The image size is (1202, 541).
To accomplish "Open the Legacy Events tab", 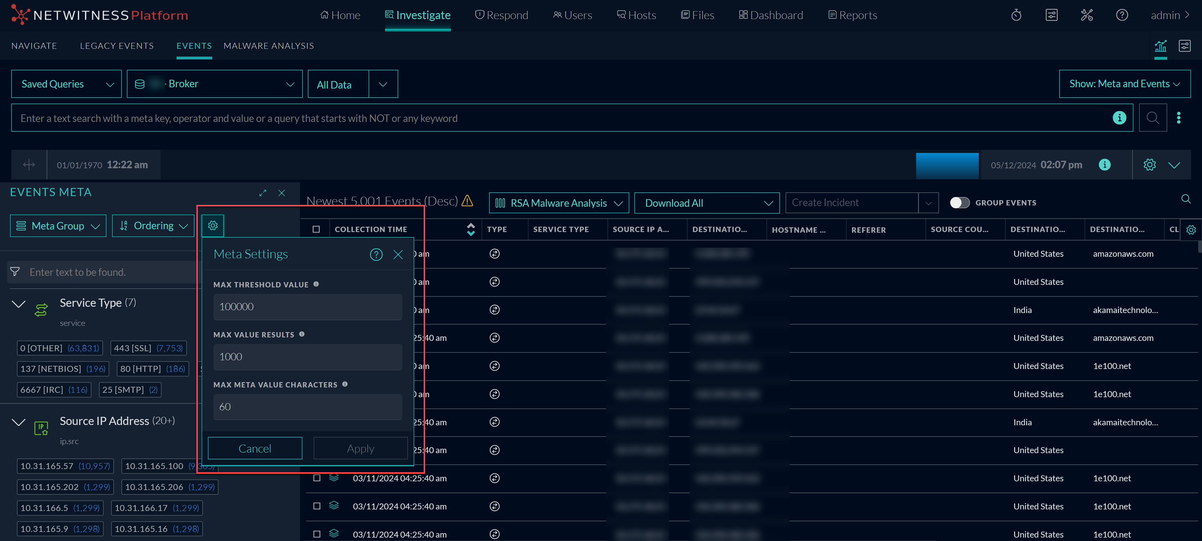I will point(117,46).
